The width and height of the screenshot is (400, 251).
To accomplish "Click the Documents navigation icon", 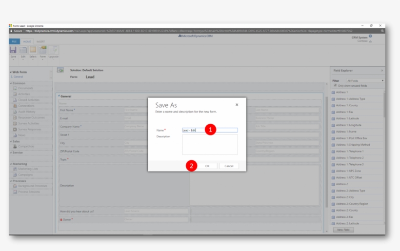I will (15, 88).
